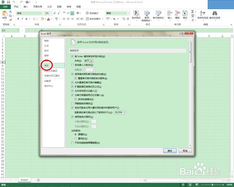
Task: Toggle 允许自动百分比输入 checkbox
Action: coord(72,91)
